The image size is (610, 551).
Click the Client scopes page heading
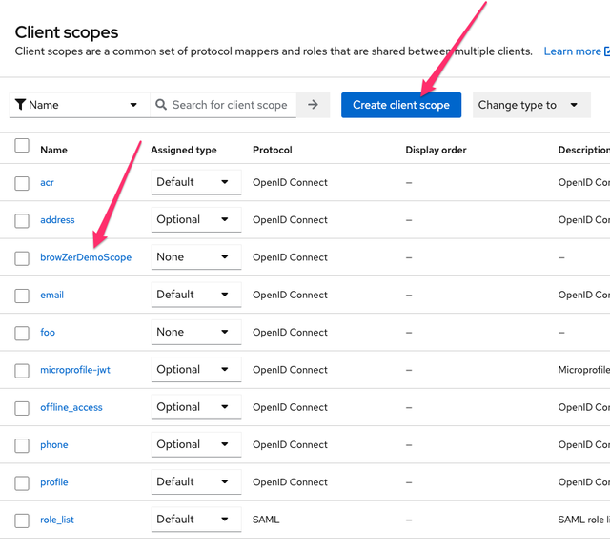tap(67, 32)
